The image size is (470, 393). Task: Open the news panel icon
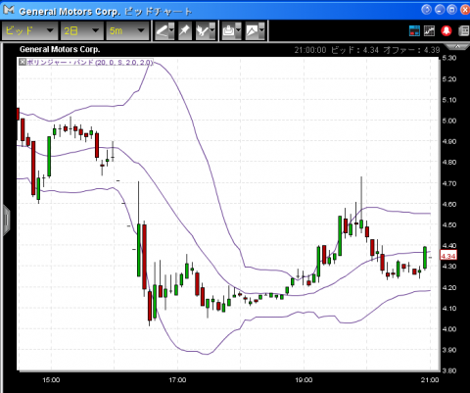click(464, 31)
